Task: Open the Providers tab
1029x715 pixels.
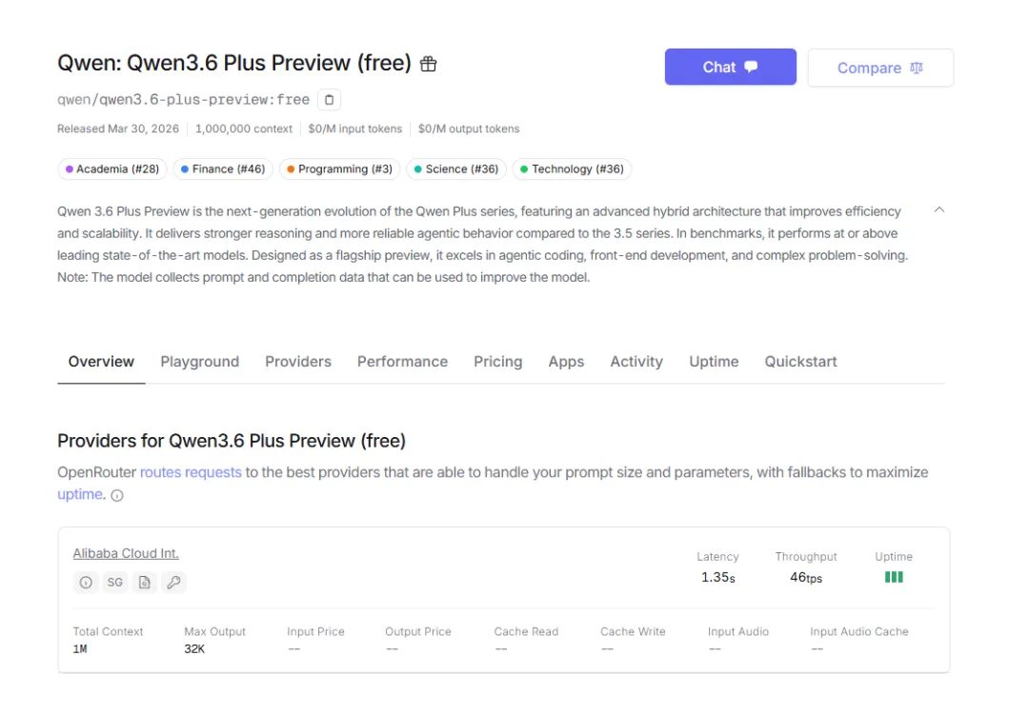Action: pyautogui.click(x=298, y=362)
